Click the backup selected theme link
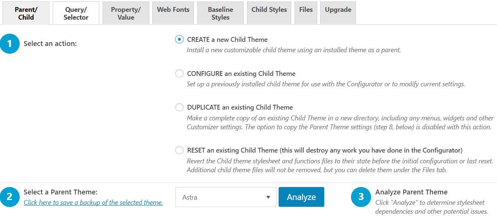The height and width of the screenshot is (217, 497). (x=93, y=203)
